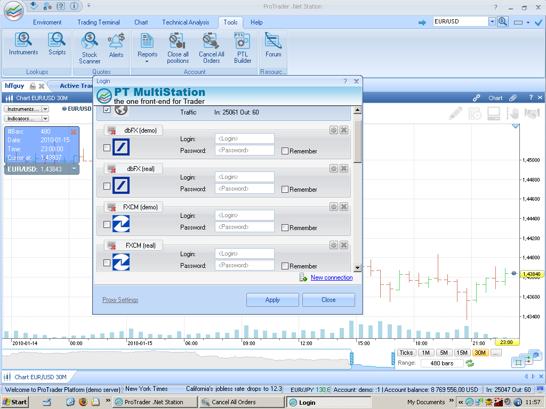Open the Technical Analysis ribbon tab
Screen dimensions: 546x409
pos(186,22)
